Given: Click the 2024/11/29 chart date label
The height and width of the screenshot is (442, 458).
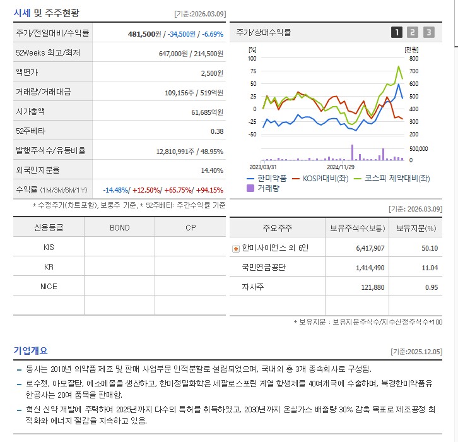Looking at the screenshot, I should [341, 167].
